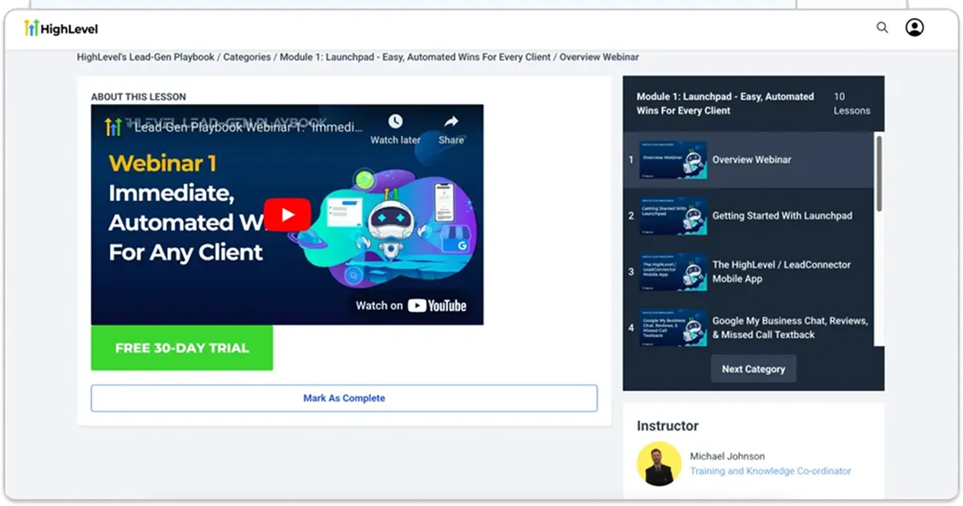Click the FREE 30-DAY TRIAL button
This screenshot has width=963, height=506.
tap(182, 348)
